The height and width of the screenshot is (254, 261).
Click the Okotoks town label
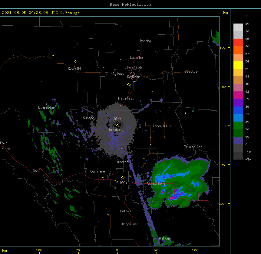click(x=125, y=211)
